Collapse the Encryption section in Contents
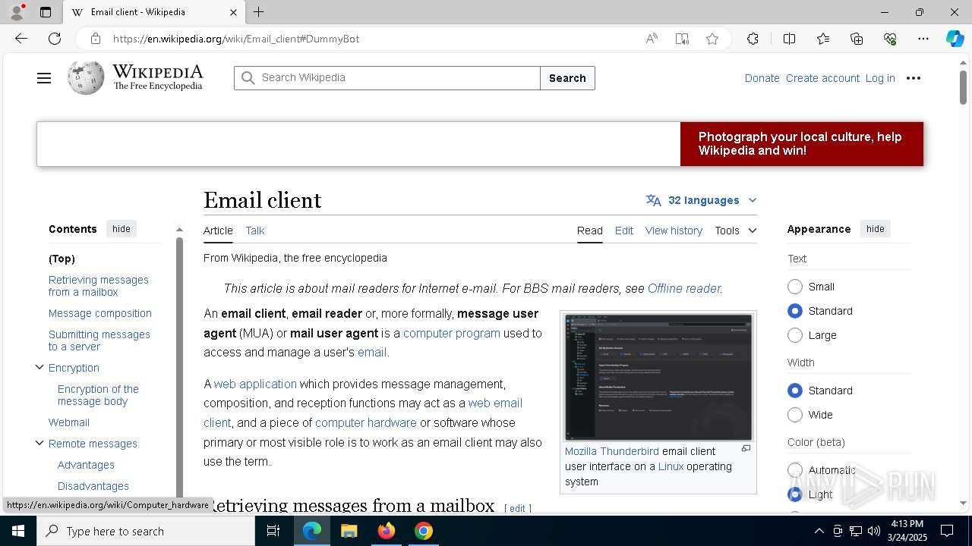Viewport: 972px width, 546px height. click(x=39, y=367)
